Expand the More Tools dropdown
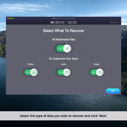Screen dimensions: 127x127 (115, 22)
